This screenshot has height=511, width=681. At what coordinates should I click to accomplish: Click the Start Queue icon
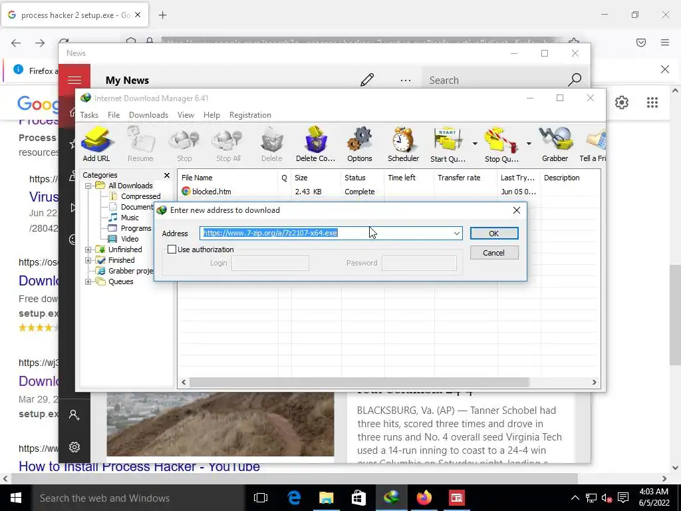(x=448, y=144)
